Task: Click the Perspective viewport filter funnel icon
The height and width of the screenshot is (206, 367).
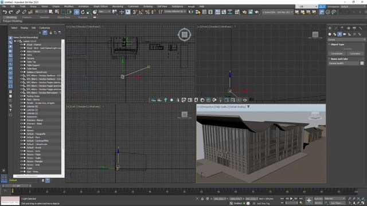Action: tap(248, 107)
